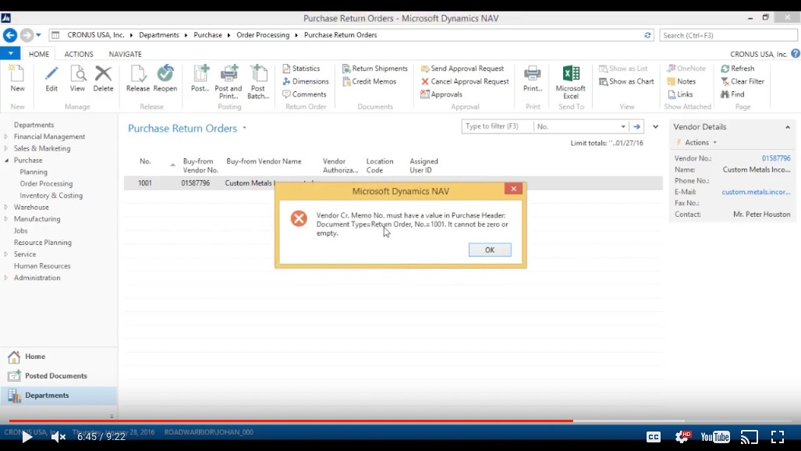Open the blue application menu dropdown
Viewport: 801px width, 451px height.
click(10, 53)
